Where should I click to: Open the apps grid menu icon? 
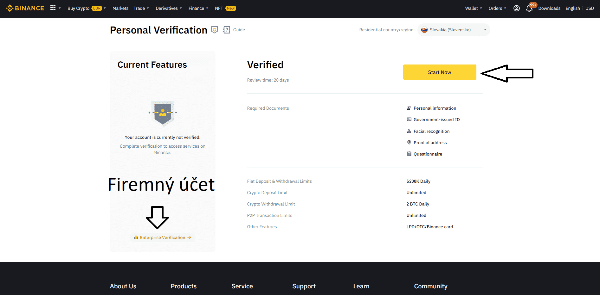(x=53, y=8)
